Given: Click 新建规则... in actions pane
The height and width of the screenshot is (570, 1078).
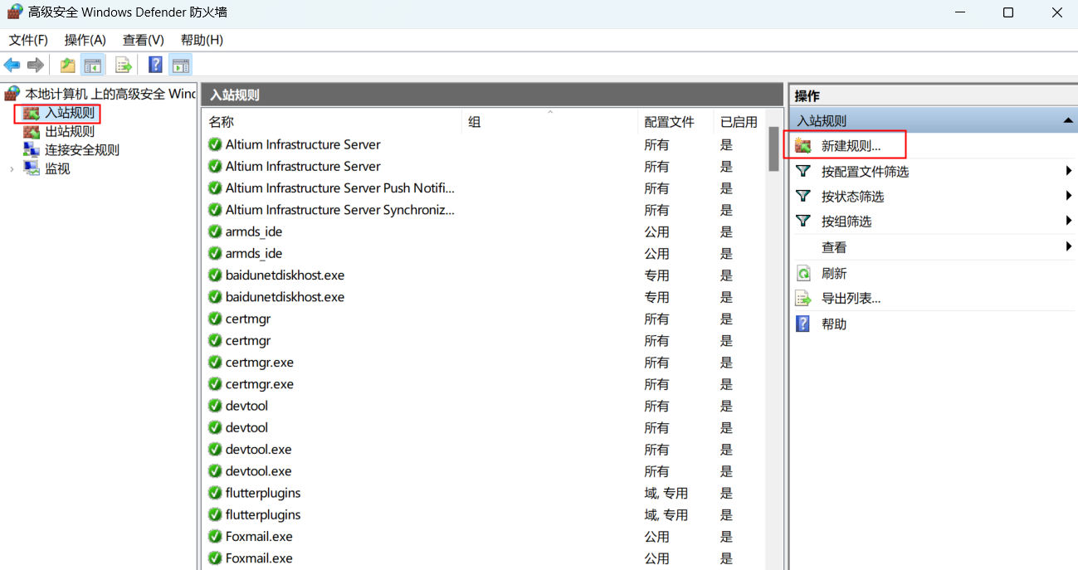Looking at the screenshot, I should (x=851, y=146).
